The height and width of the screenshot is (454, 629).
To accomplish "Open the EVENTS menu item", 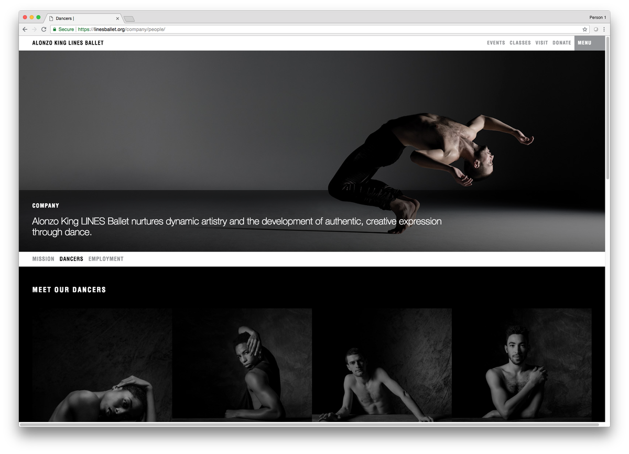I will click(x=496, y=42).
